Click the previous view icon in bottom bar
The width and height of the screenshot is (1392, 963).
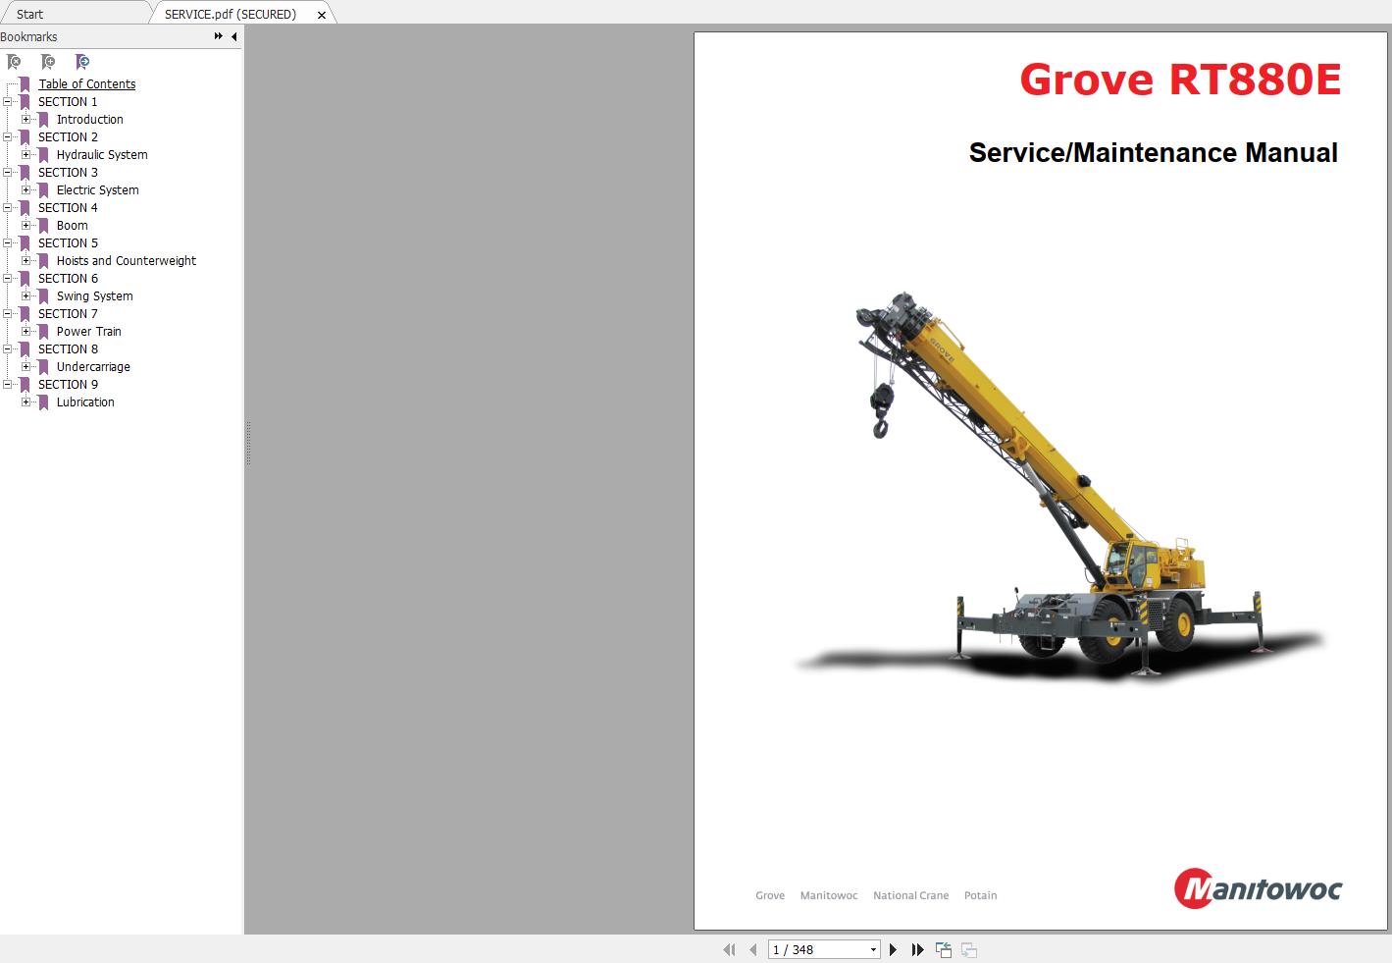944,949
